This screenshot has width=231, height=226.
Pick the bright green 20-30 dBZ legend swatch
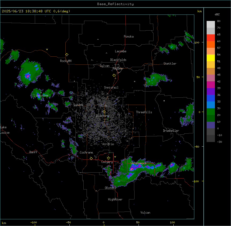pos(211,112)
